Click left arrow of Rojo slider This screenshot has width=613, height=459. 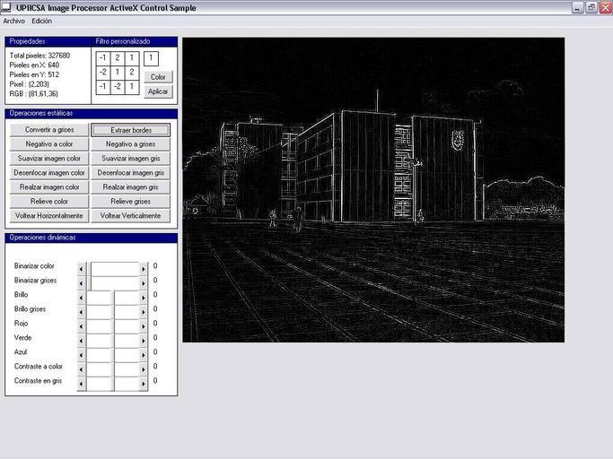(x=82, y=326)
